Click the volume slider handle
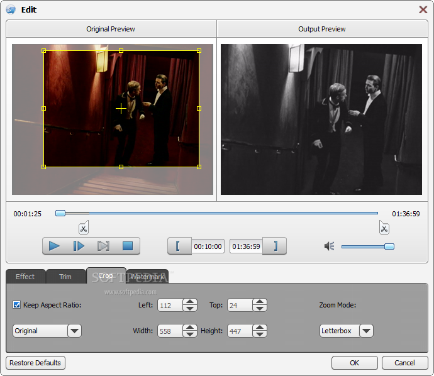The height and width of the screenshot is (376, 434). point(389,246)
